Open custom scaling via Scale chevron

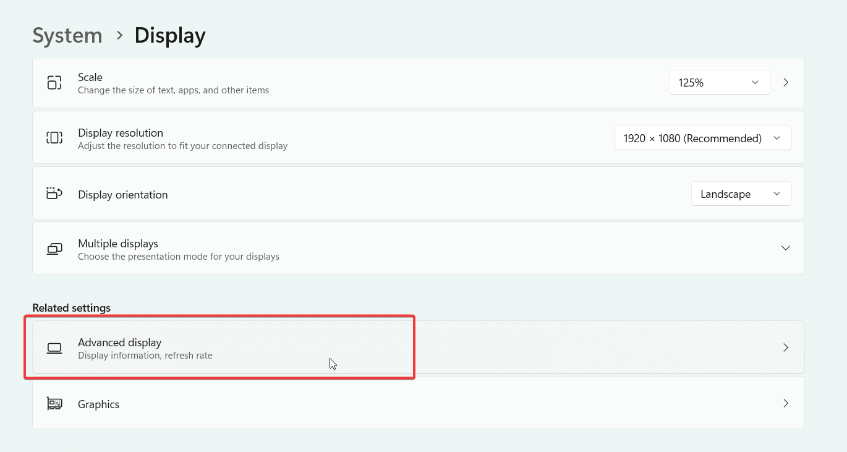click(786, 82)
